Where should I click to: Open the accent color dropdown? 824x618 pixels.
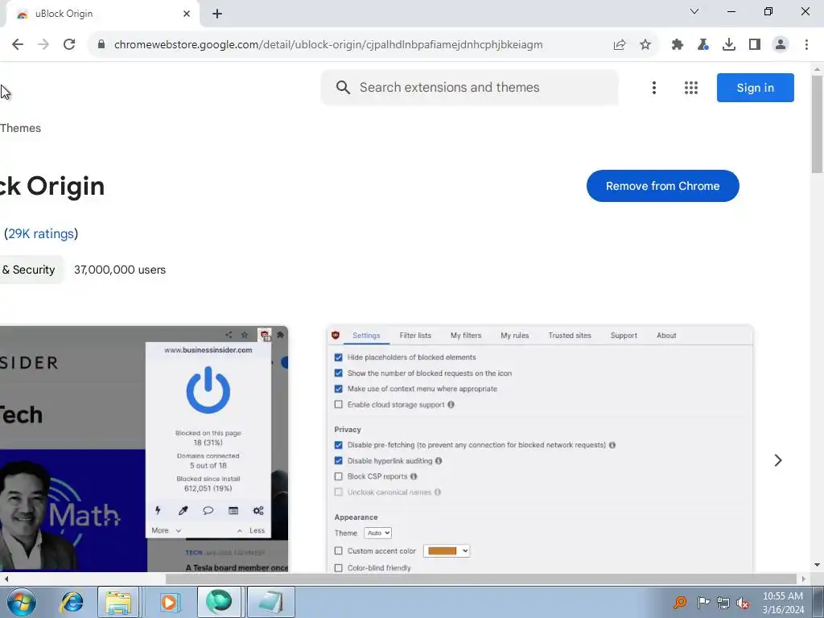[446, 550]
